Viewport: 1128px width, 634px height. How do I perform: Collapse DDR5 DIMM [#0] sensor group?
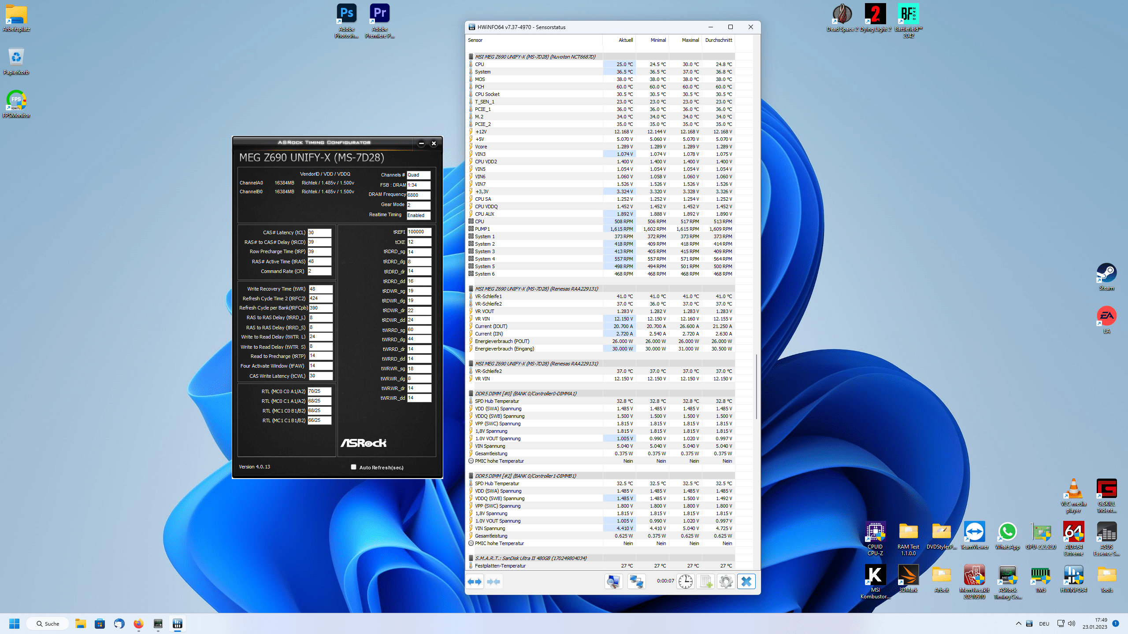pyautogui.click(x=471, y=394)
